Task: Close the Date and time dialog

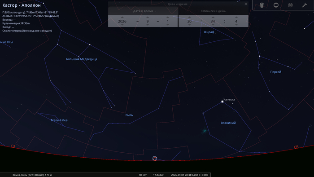Action: point(246,4)
